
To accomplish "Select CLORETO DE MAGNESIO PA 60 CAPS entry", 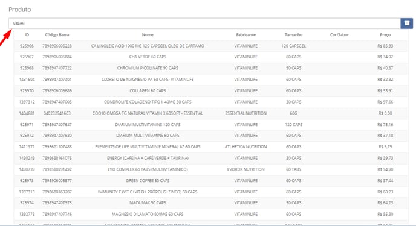I will tap(211, 80).
